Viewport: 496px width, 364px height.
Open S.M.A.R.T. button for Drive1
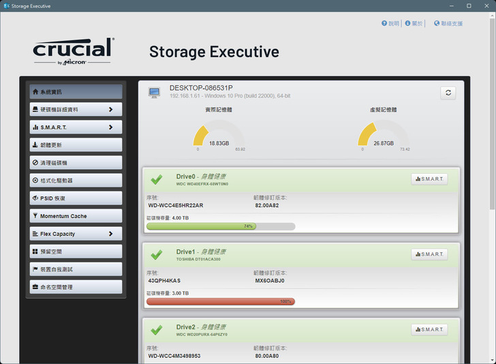click(x=429, y=254)
